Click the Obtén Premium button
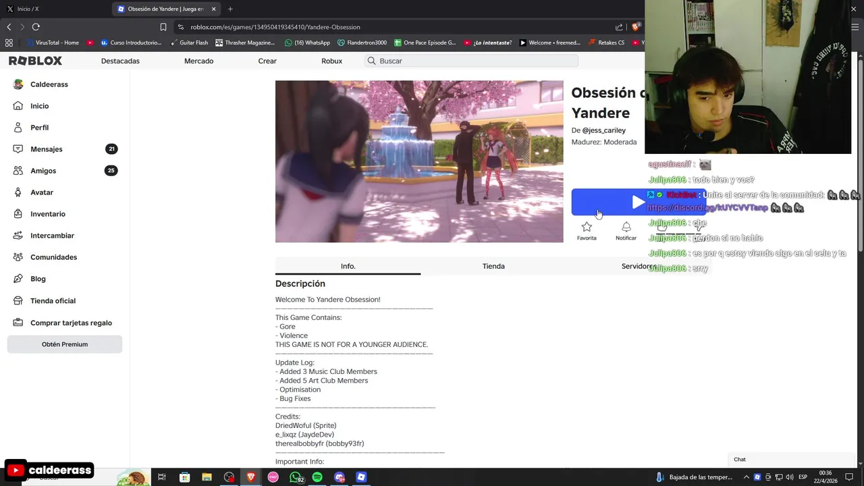Screen dimensions: 864x486 click(x=65, y=344)
